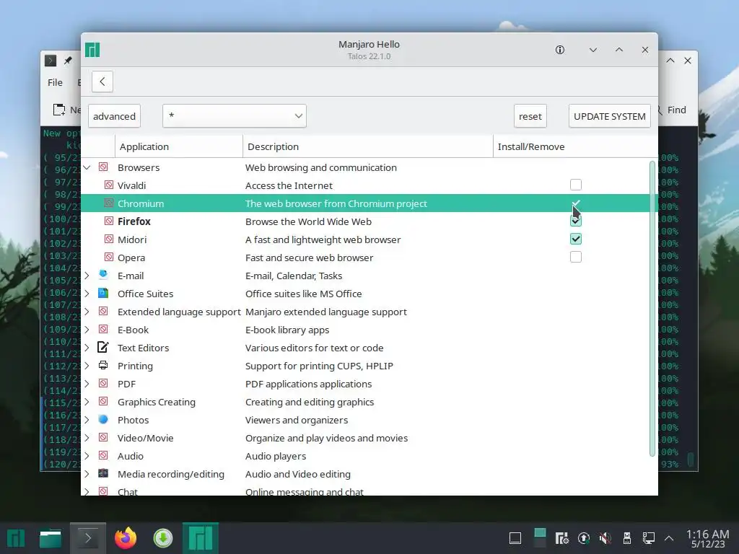Expand the Graphics Creating category

(87, 402)
